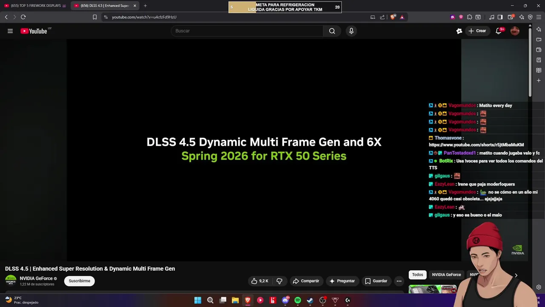Image resolution: width=545 pixels, height=307 pixels.
Task: Open the NVIDIA GeForce channel avatar
Action: point(11,281)
